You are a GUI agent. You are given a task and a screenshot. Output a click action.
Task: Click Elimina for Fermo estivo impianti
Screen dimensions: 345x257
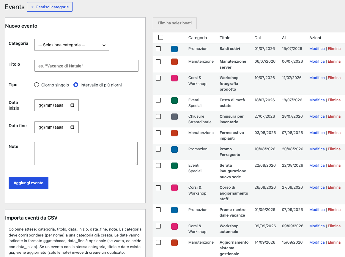tap(334, 133)
